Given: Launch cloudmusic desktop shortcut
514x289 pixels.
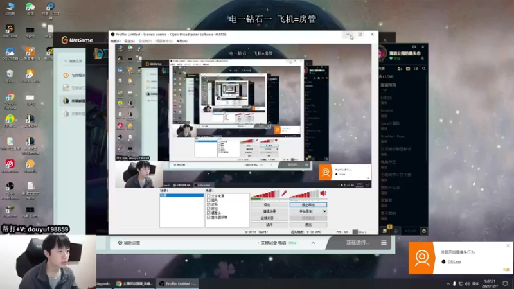Looking at the screenshot, I should [x=10, y=166].
